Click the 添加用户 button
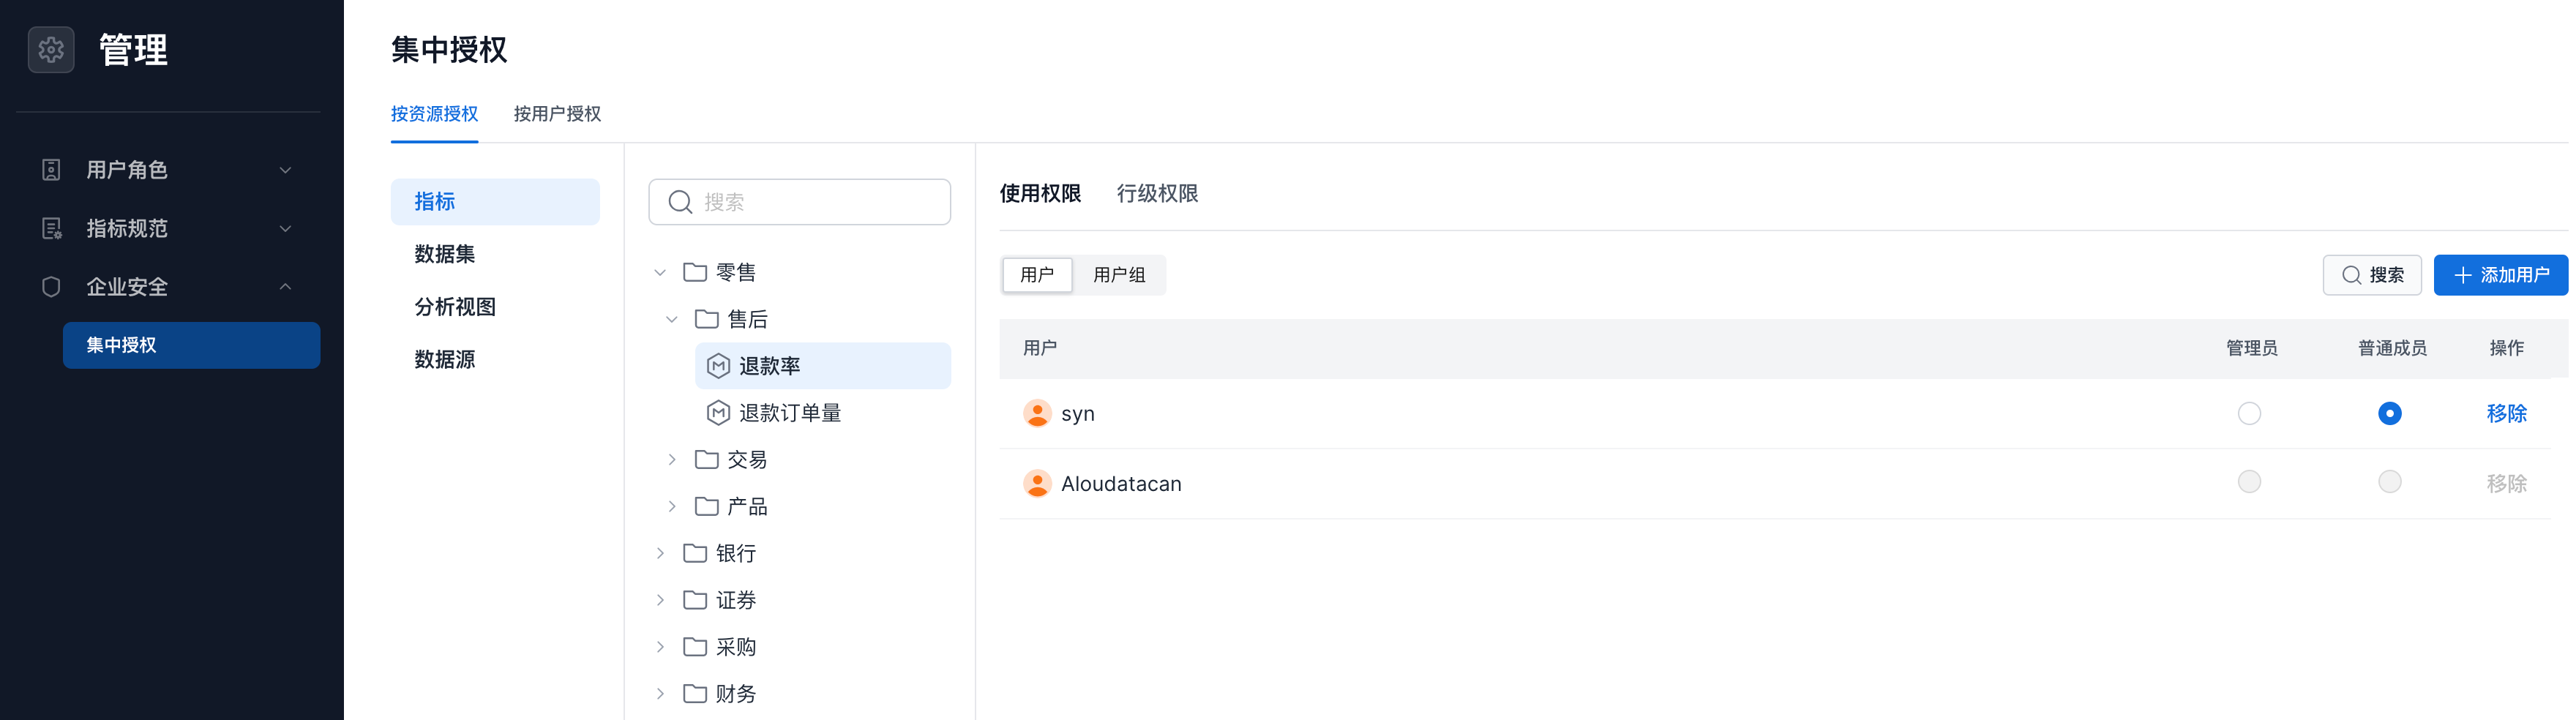The width and height of the screenshot is (2576, 720). click(x=2499, y=275)
